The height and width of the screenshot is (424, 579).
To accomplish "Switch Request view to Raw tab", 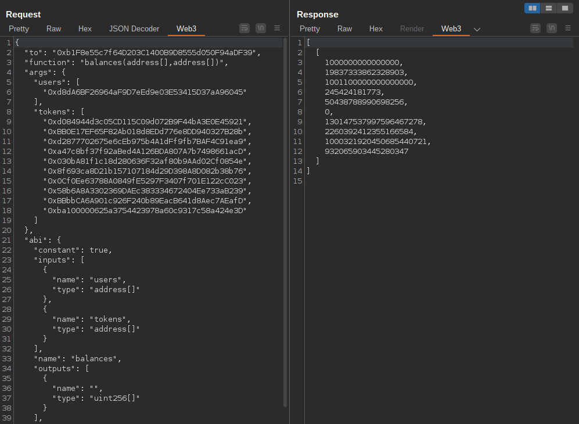I will (x=53, y=28).
